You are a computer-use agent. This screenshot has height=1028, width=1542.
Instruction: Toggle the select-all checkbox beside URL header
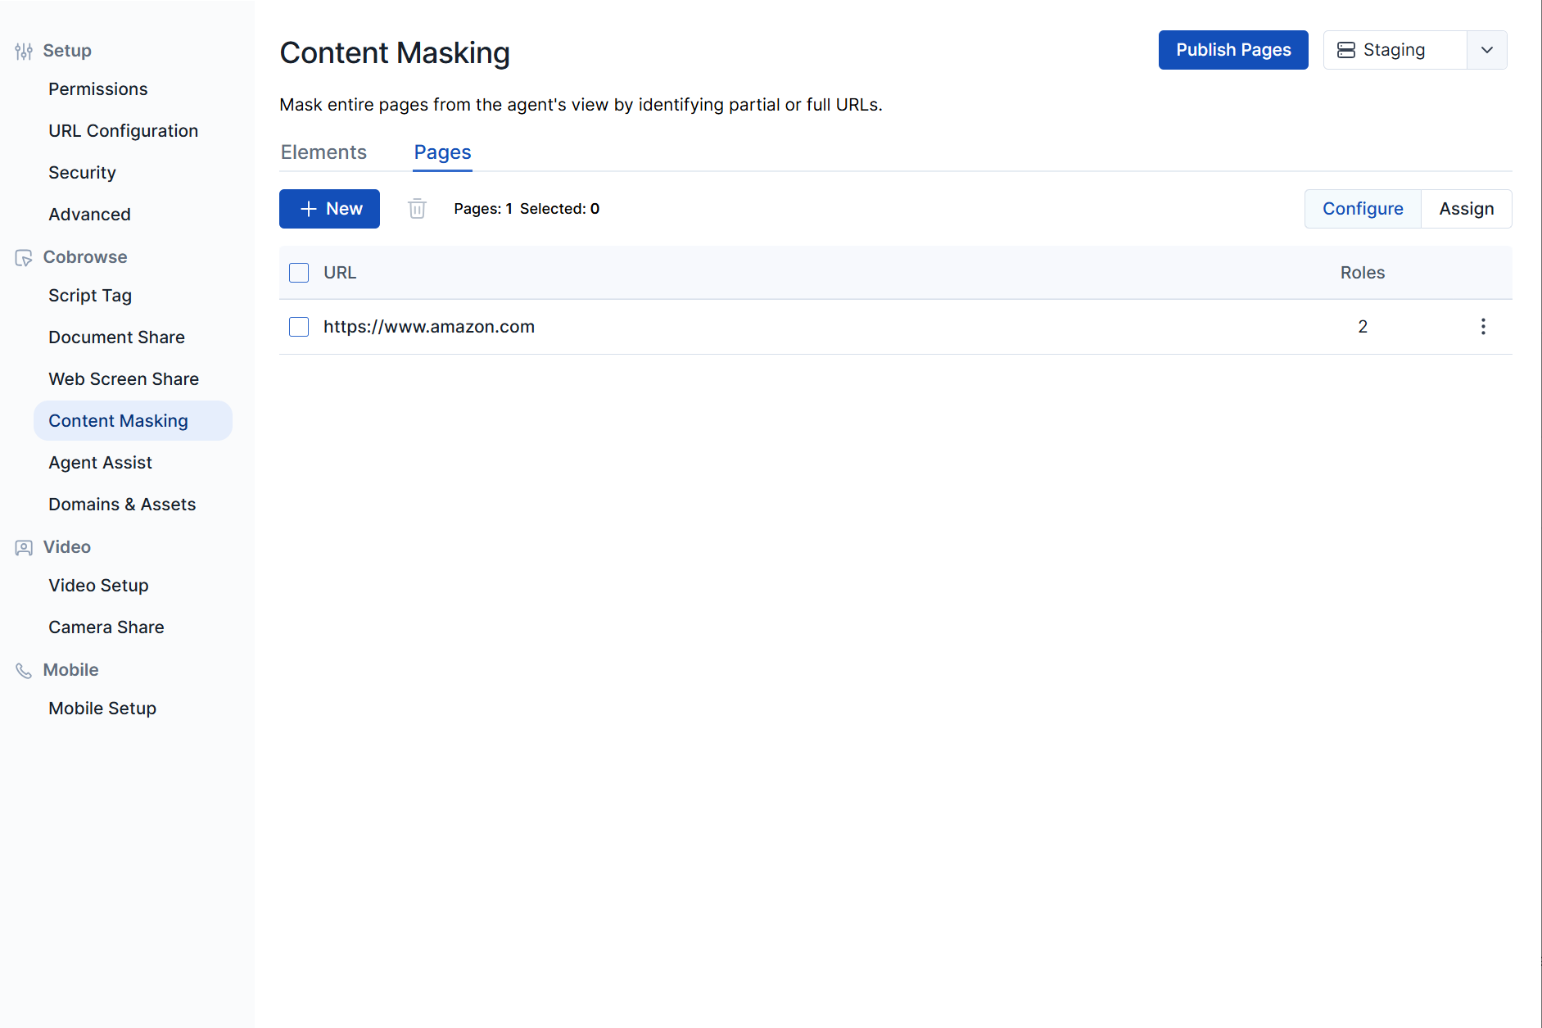pos(299,273)
